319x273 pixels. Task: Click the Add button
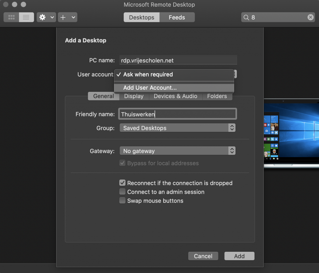(239, 256)
